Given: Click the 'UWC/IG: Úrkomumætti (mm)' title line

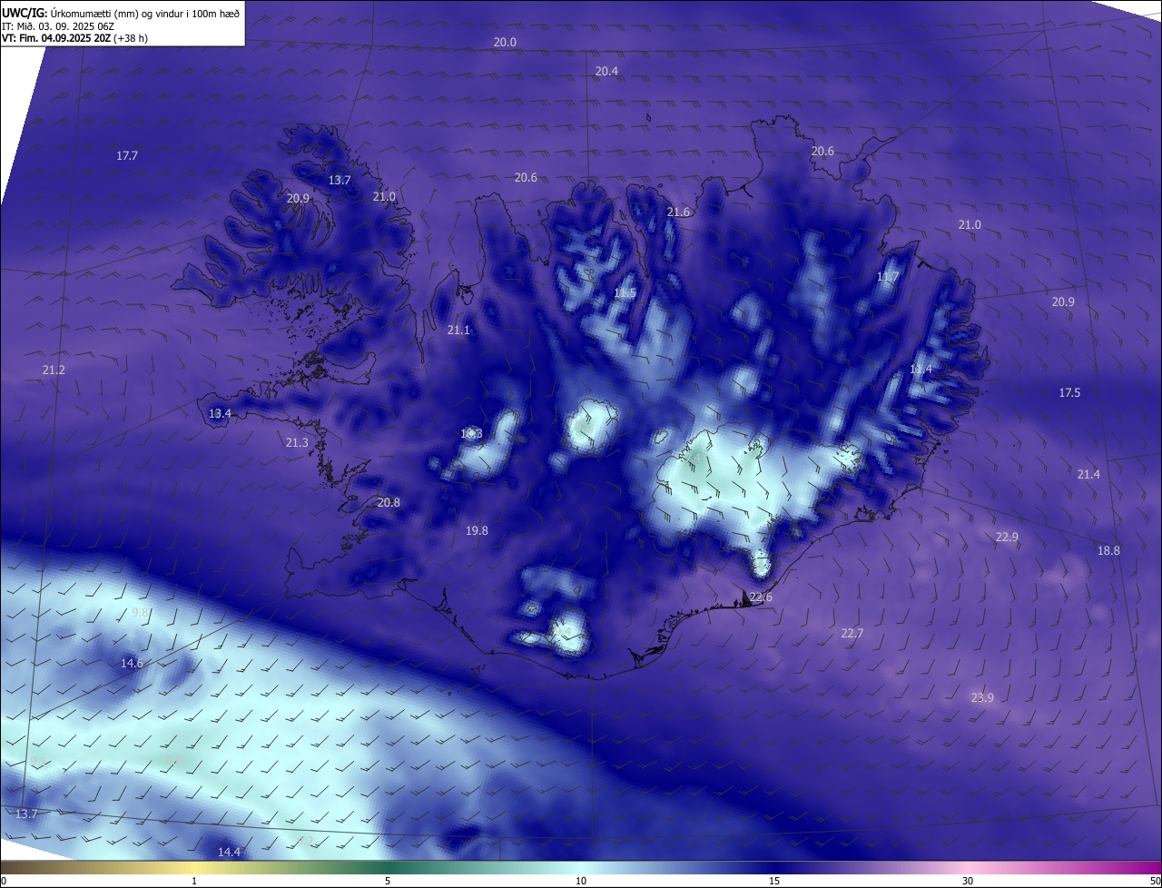Looking at the screenshot, I should 121,13.
